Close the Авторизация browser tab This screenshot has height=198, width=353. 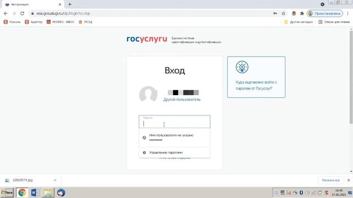point(60,4)
